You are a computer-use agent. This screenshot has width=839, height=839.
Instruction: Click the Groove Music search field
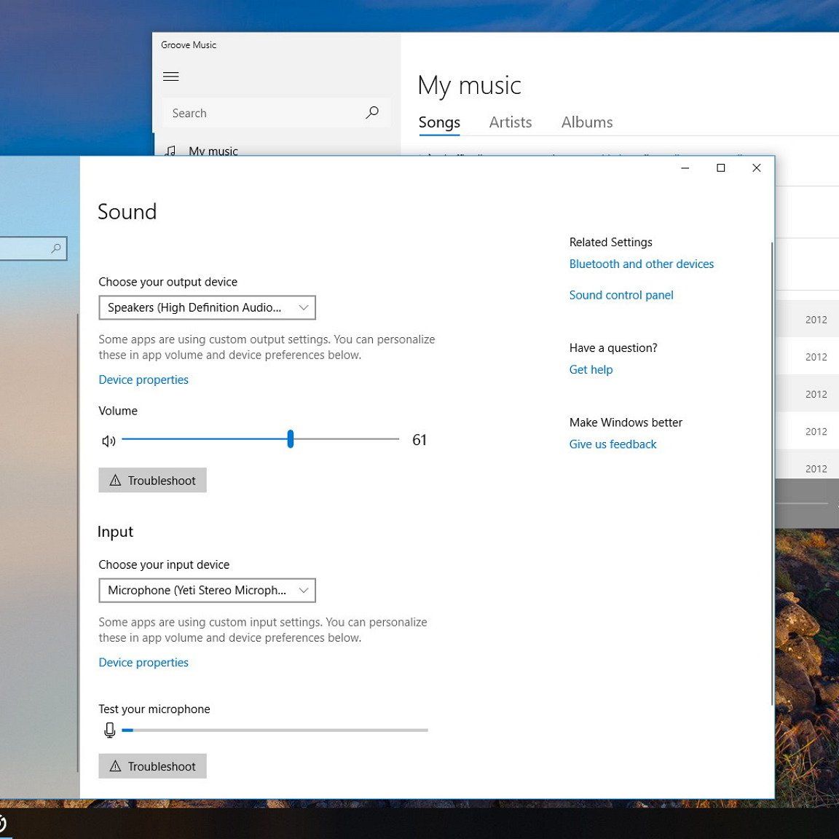pyautogui.click(x=262, y=113)
